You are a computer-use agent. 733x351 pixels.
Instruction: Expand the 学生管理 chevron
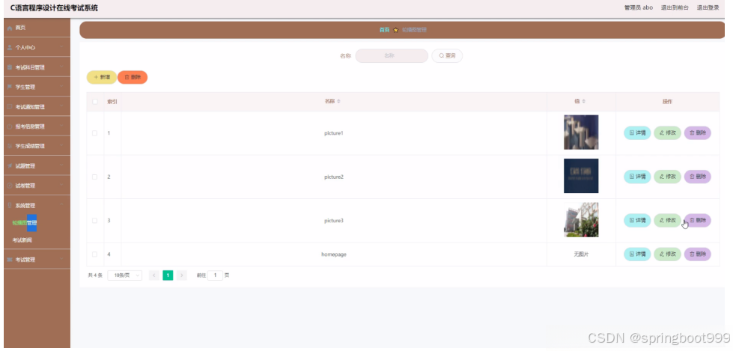tap(61, 87)
